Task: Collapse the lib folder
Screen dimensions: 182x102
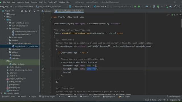Action: click(x=5, y=20)
